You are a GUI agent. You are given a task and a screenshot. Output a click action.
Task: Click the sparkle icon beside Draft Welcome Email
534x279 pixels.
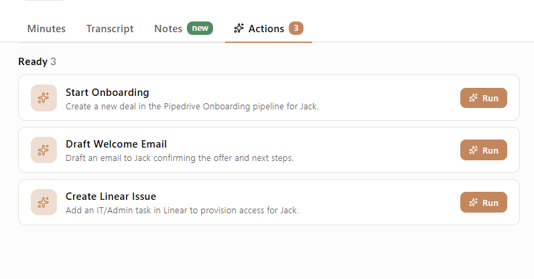tap(44, 150)
